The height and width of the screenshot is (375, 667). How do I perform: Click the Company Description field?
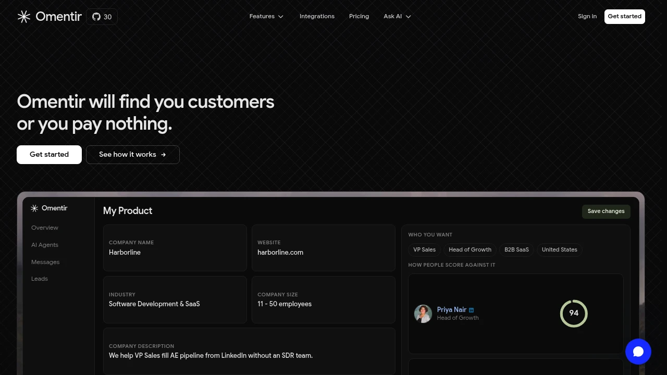249,351
